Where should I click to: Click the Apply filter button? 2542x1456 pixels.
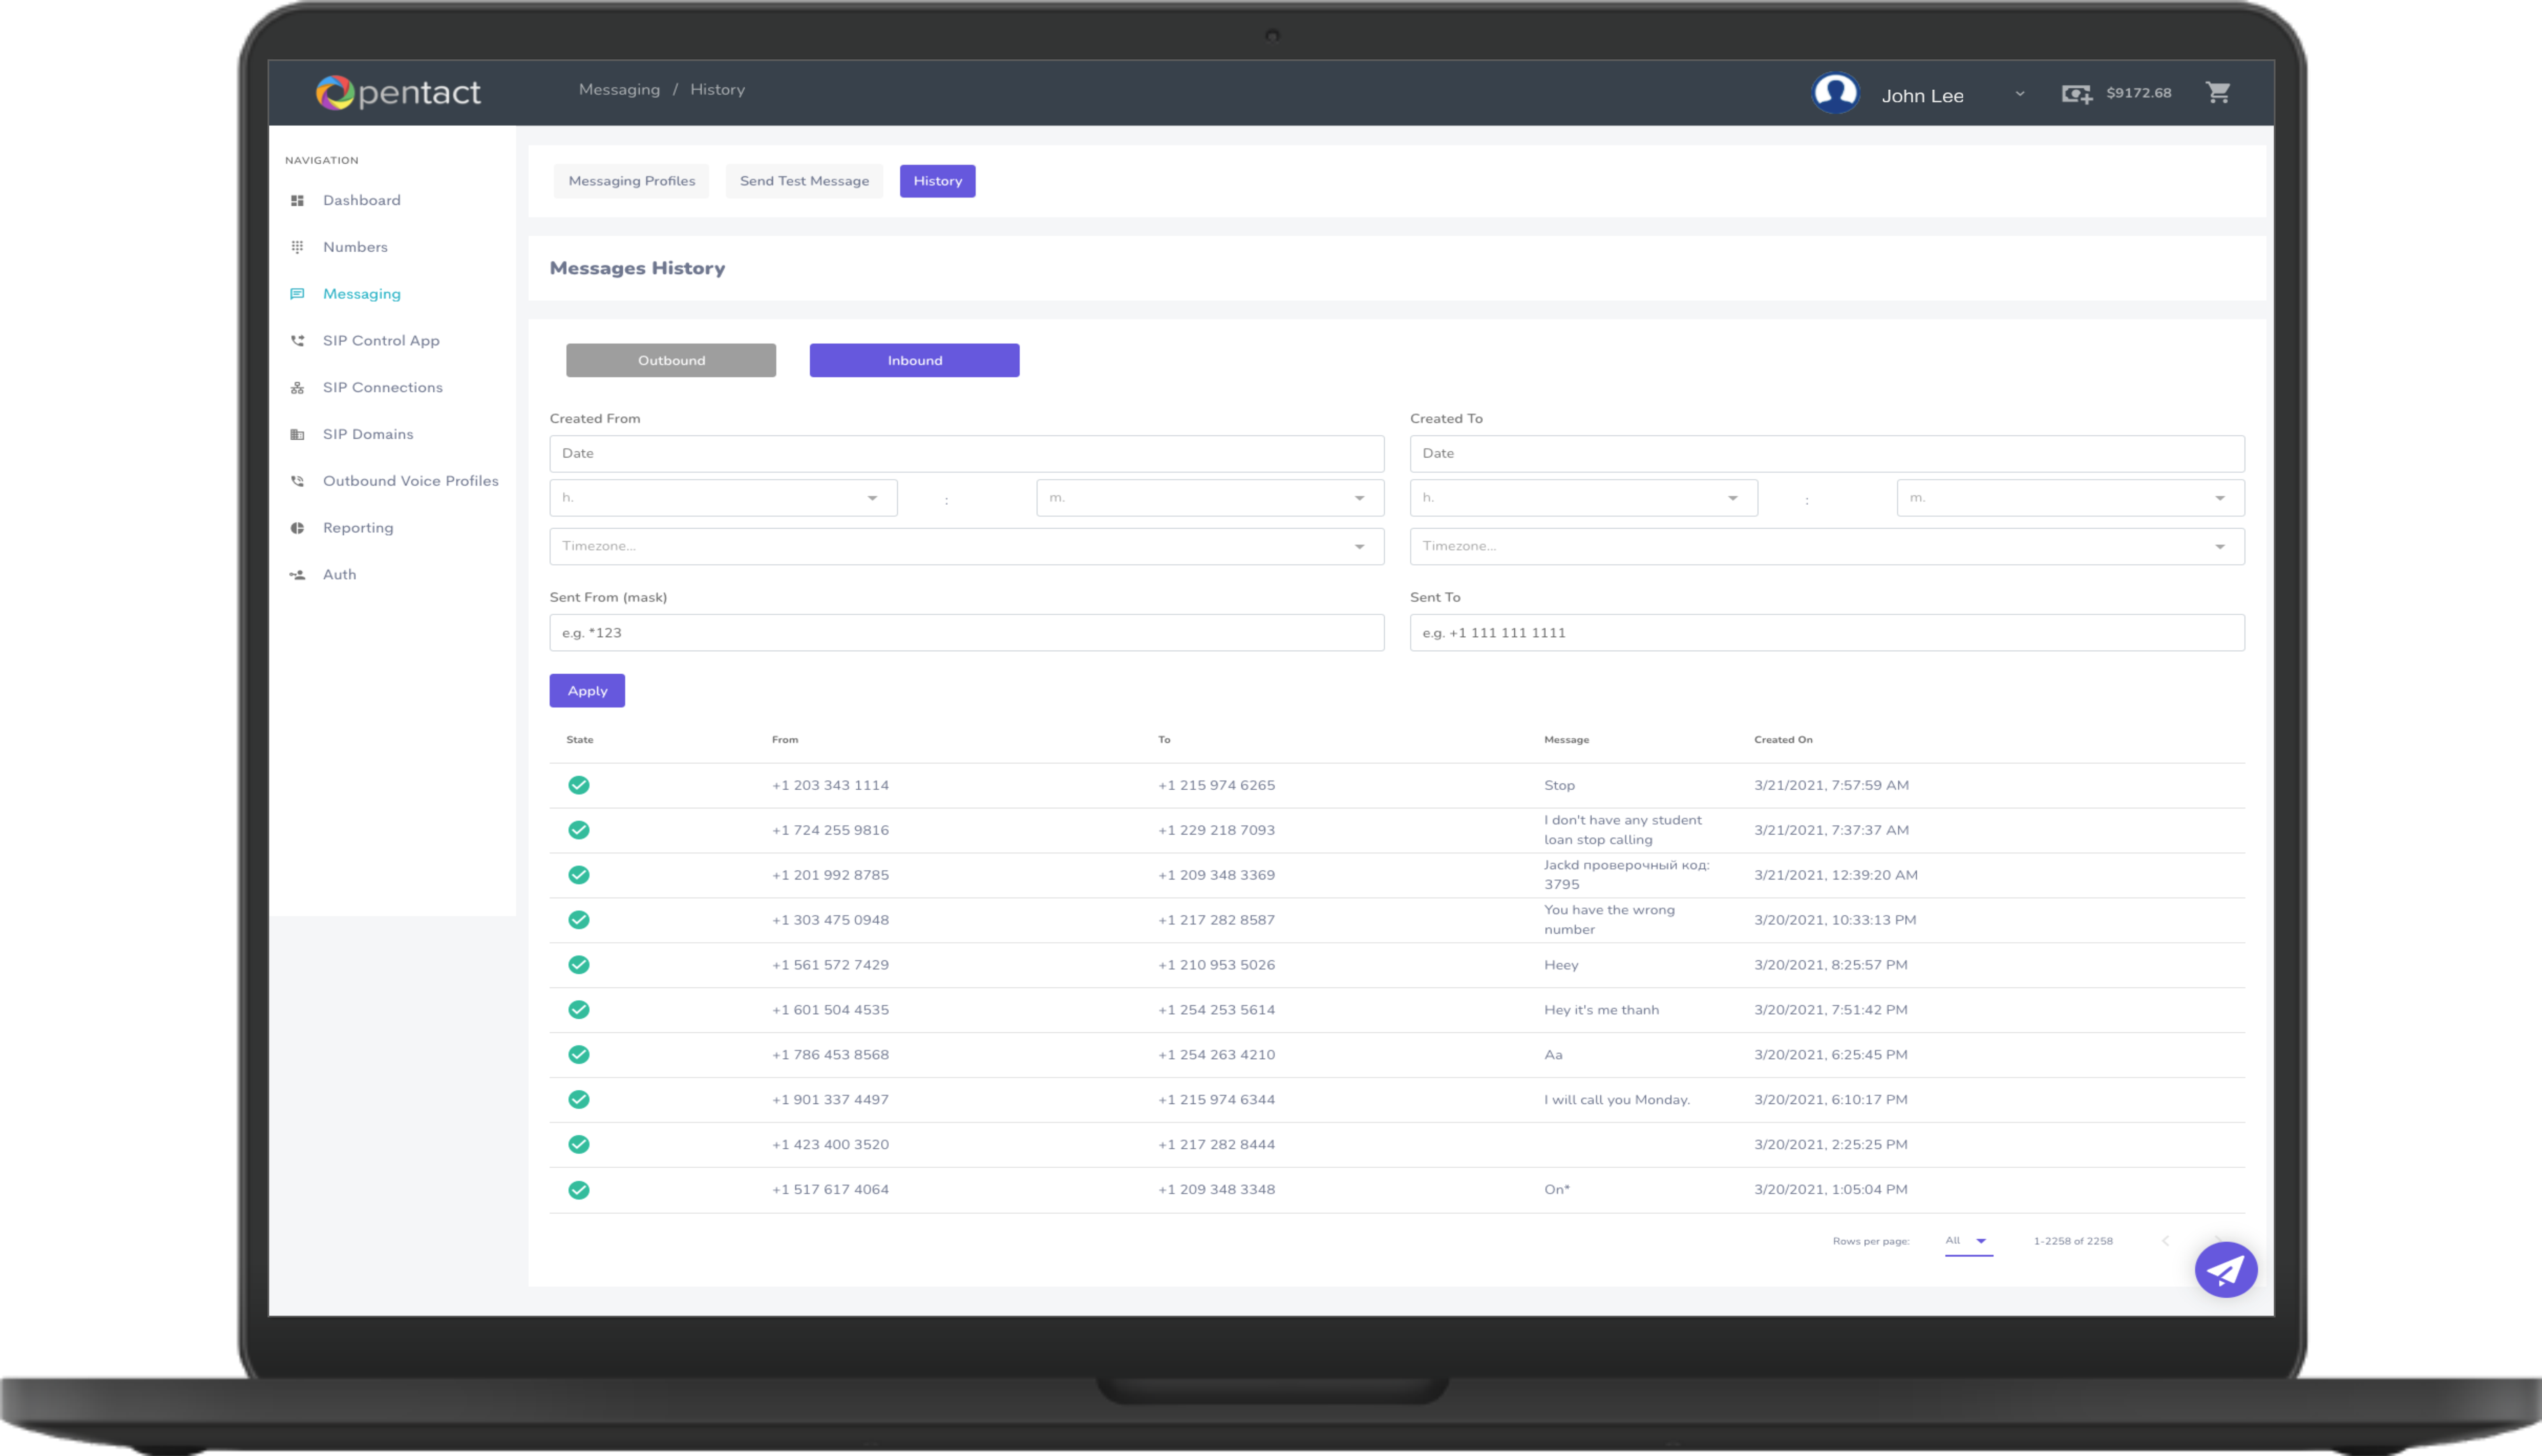point(586,691)
